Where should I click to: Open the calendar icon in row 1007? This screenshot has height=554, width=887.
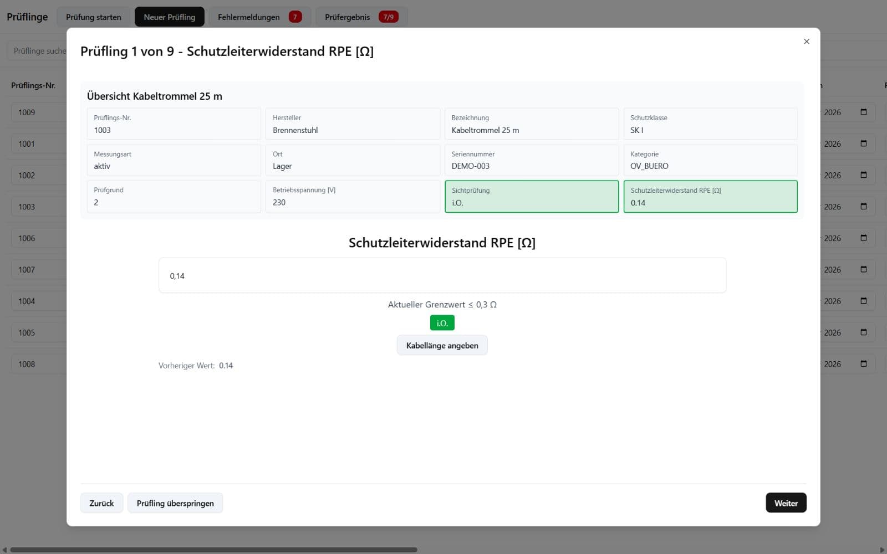coord(864,270)
